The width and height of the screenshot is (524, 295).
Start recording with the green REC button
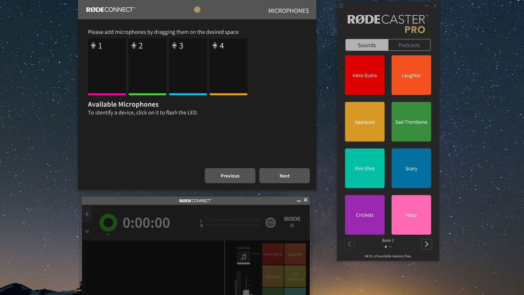point(108,223)
